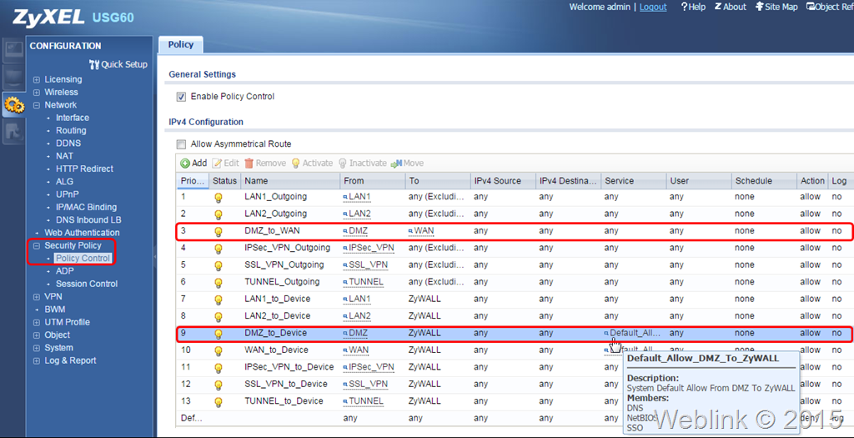The width and height of the screenshot is (854, 438).
Task: Click status bulb for DMZ_to_WAN rule
Action: (x=219, y=232)
